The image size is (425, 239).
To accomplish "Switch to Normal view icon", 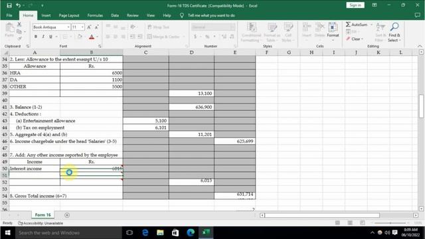I will [337, 223].
